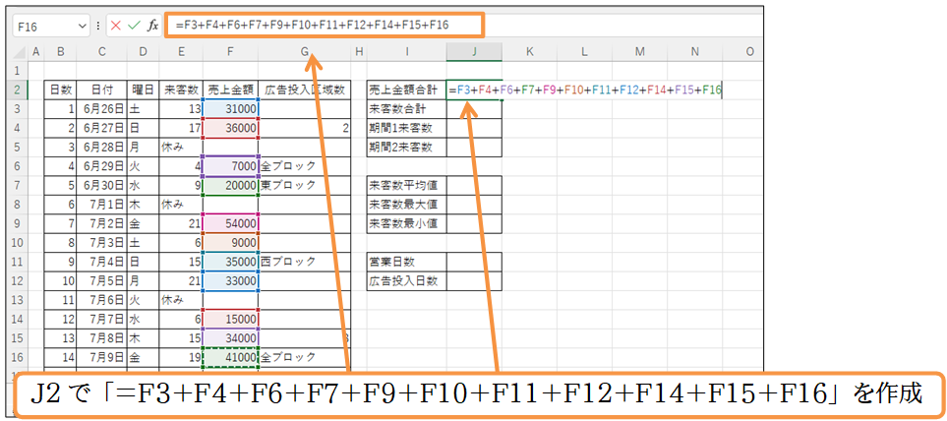947x421 pixels.
Task: Click the cell containing 35000
Action: [x=230, y=262]
